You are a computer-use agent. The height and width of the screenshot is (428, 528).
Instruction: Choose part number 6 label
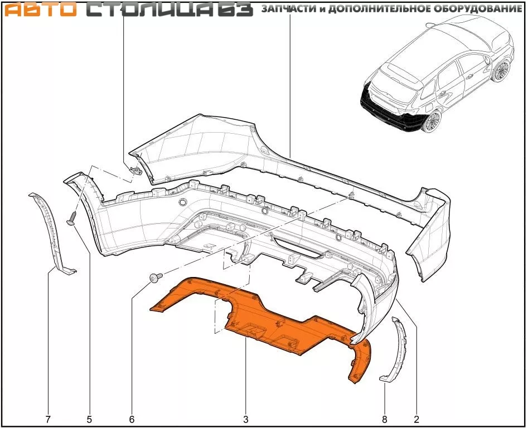[132, 419]
